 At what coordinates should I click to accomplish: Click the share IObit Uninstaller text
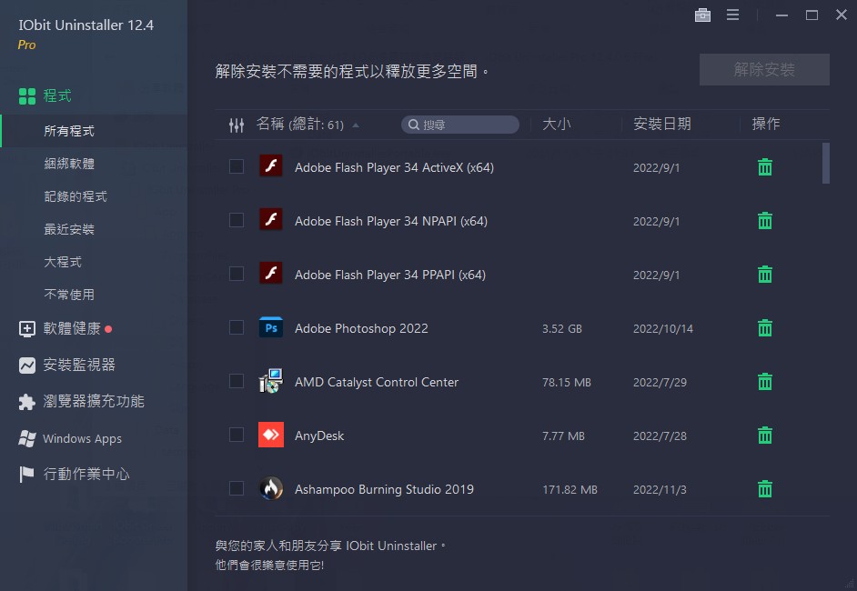pyautogui.click(x=330, y=546)
